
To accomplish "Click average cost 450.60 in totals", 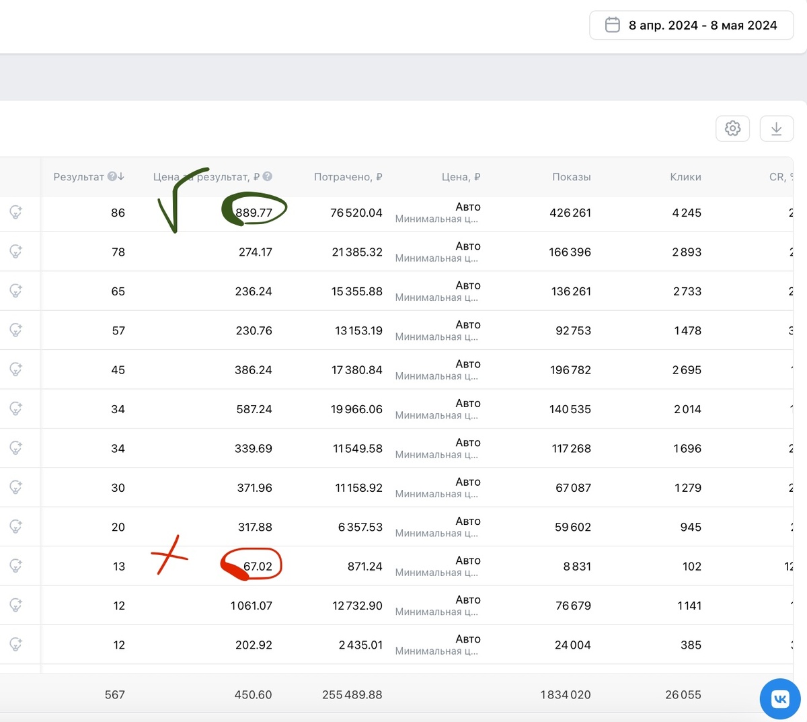I will click(x=254, y=695).
